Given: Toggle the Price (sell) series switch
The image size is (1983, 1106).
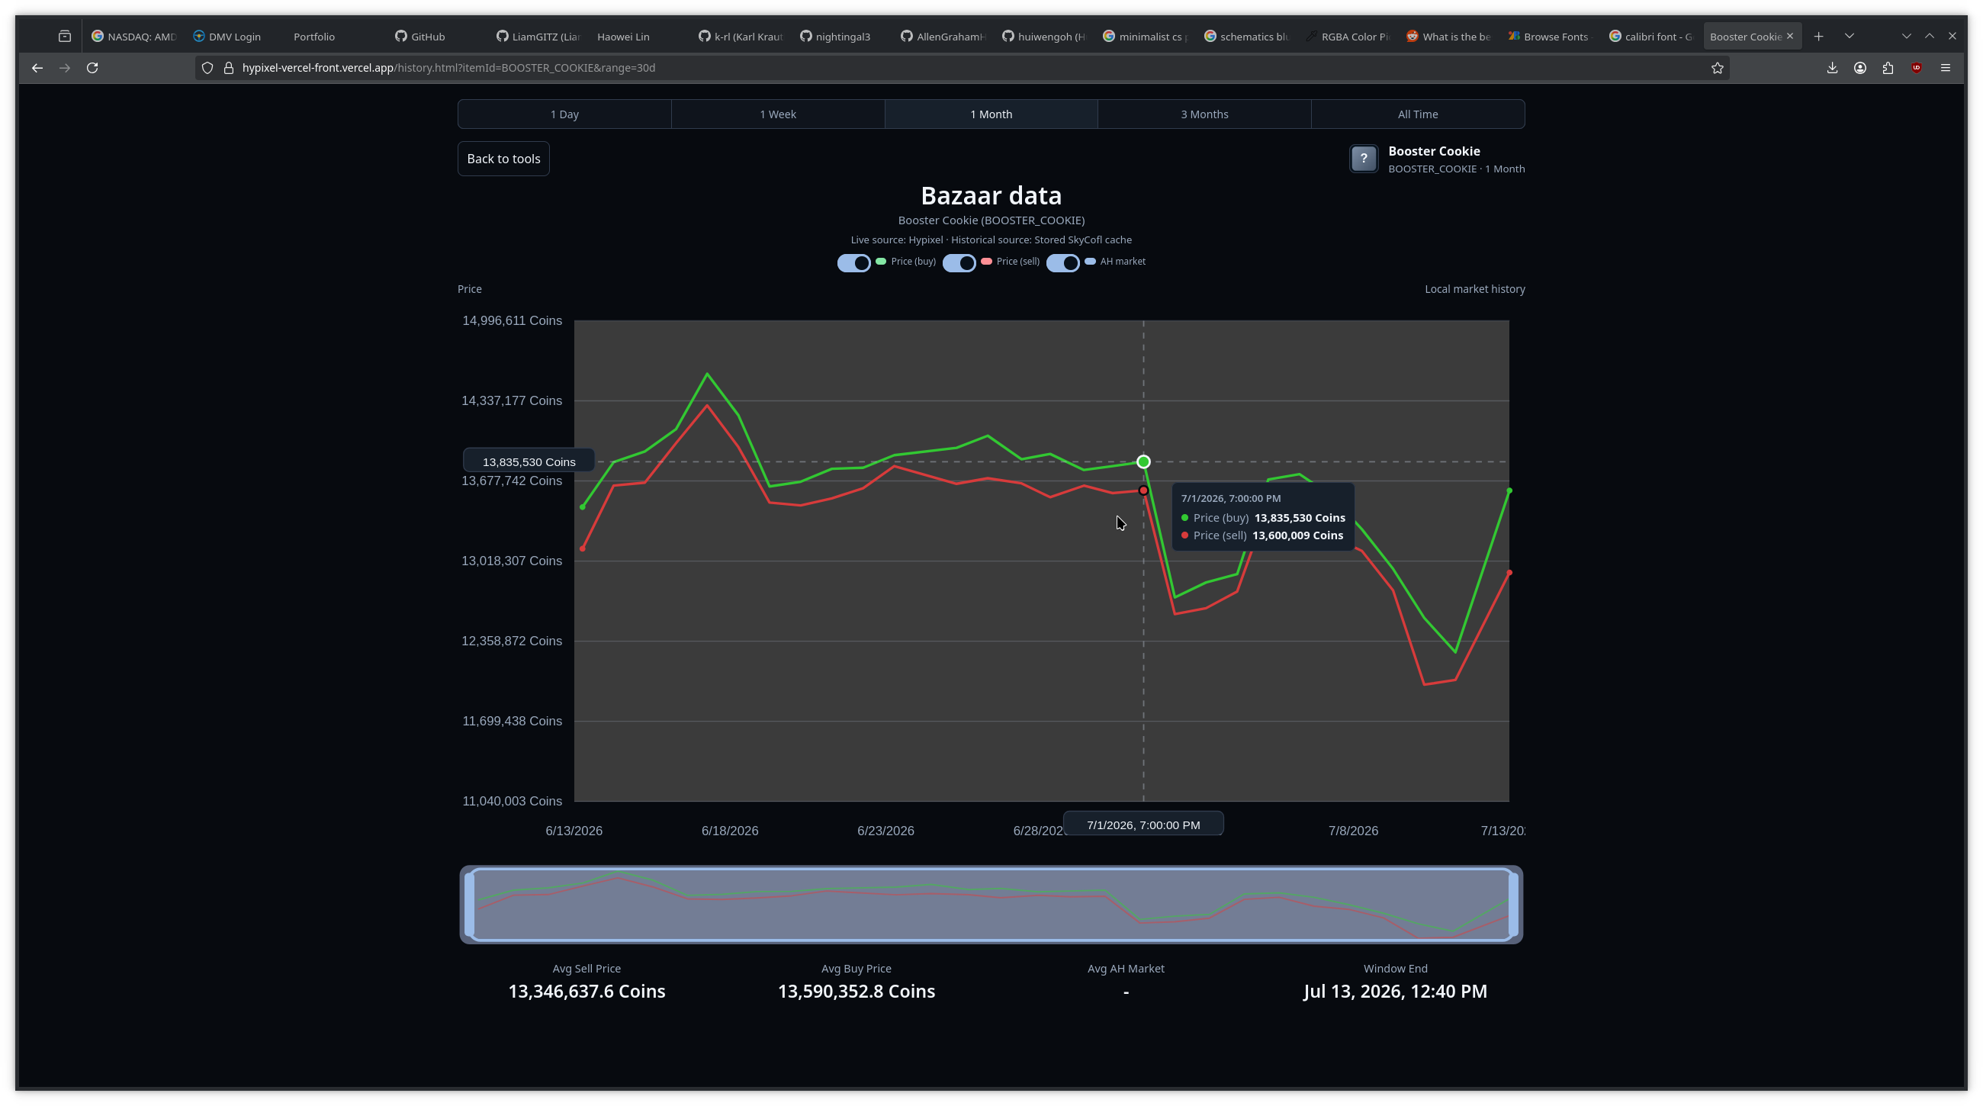Looking at the screenshot, I should pyautogui.click(x=959, y=263).
